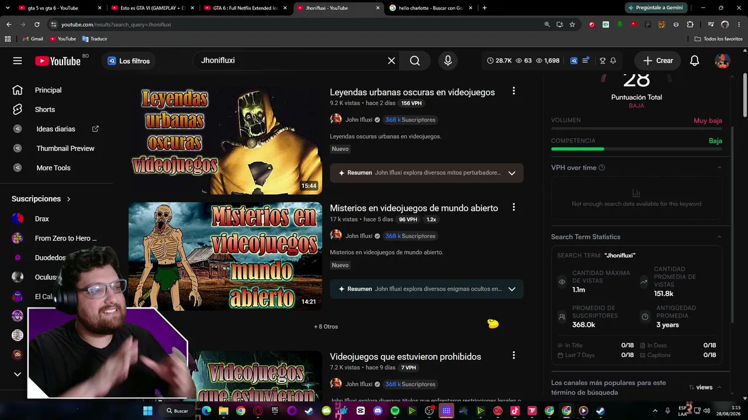Close the Jhonifluxi - YouTube tab
The height and width of the screenshot is (420, 748).
tap(378, 8)
